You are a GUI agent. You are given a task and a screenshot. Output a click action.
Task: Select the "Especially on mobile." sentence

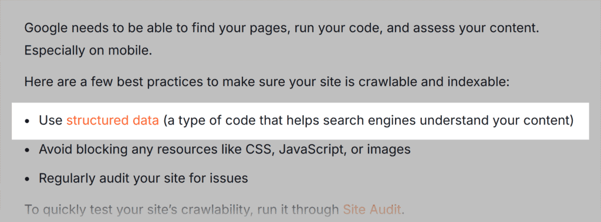click(x=88, y=50)
